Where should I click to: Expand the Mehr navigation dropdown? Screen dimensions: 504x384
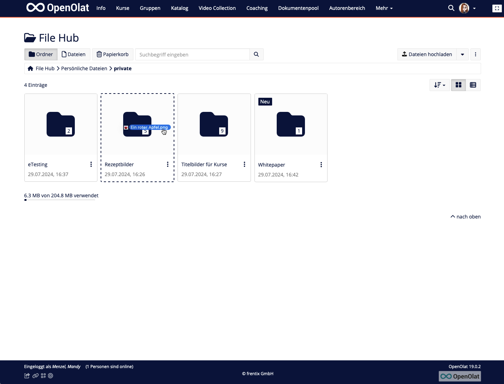click(384, 8)
